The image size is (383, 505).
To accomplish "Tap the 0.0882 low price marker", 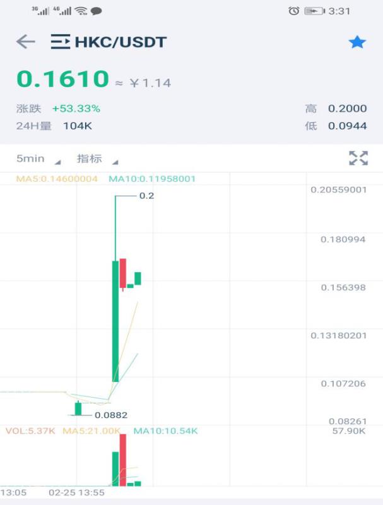I will coord(111,415).
